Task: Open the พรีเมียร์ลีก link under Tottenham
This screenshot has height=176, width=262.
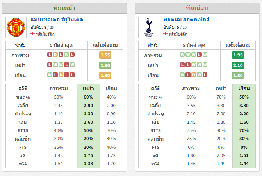Action: pos(178,34)
